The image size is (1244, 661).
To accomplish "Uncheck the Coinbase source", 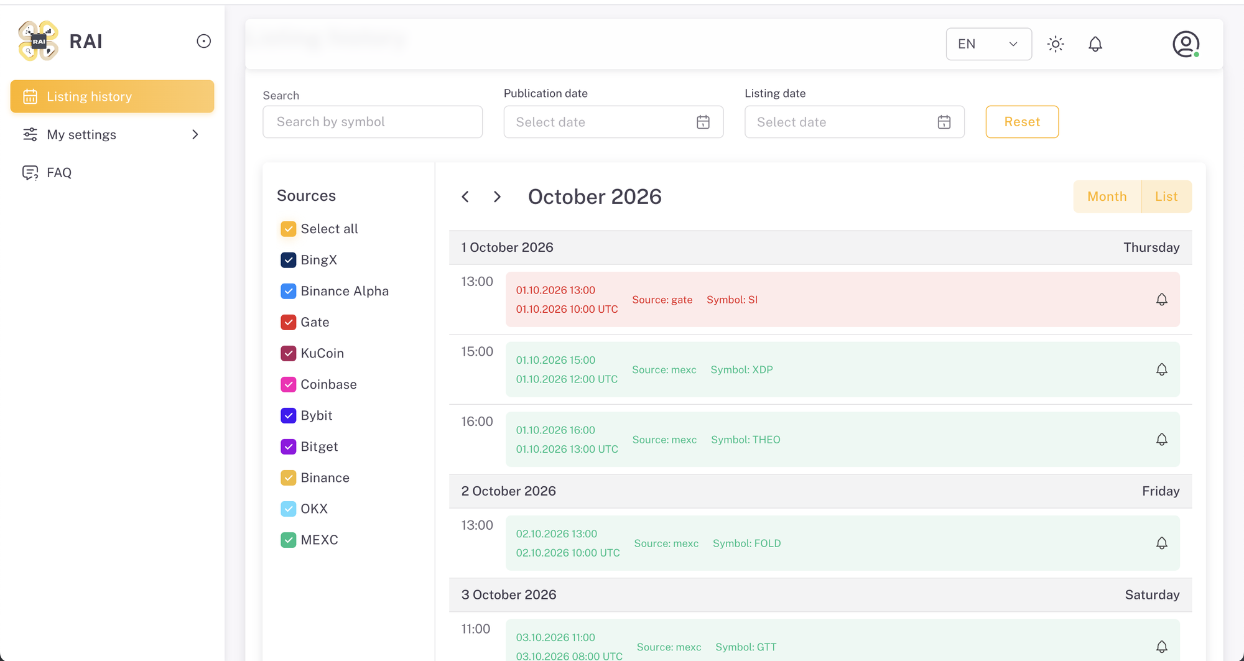I will coord(288,384).
